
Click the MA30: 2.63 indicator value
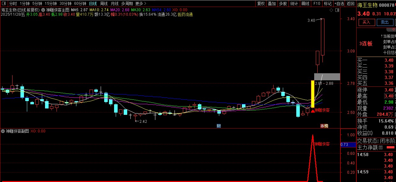tap(141, 10)
